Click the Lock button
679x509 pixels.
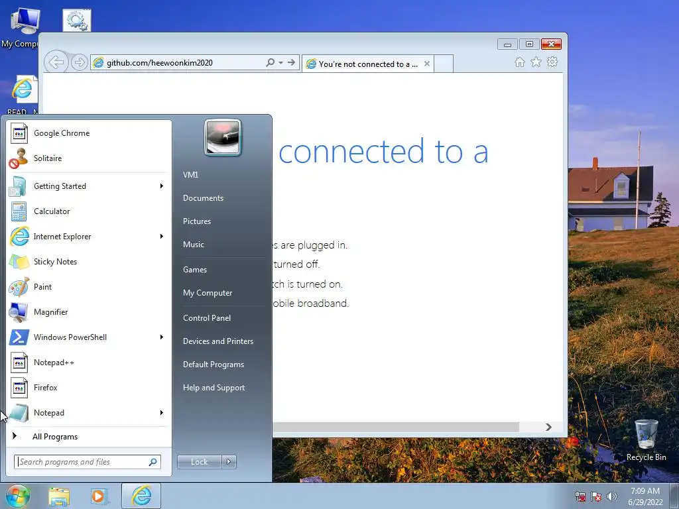pyautogui.click(x=200, y=462)
